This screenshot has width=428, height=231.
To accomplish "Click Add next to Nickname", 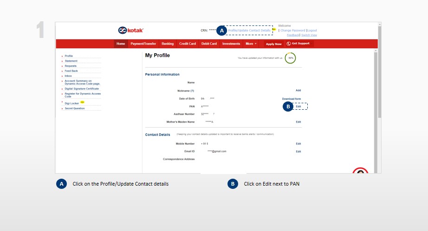I will (x=298, y=90).
